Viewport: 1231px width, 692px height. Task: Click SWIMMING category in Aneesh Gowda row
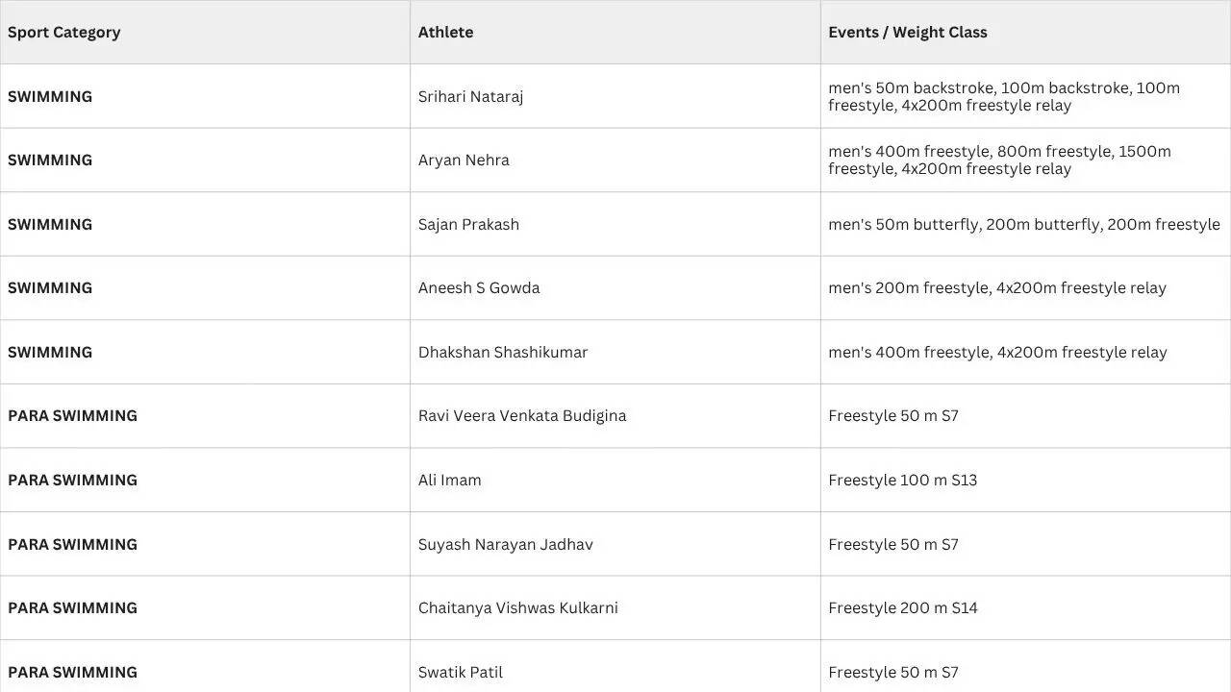coord(205,287)
